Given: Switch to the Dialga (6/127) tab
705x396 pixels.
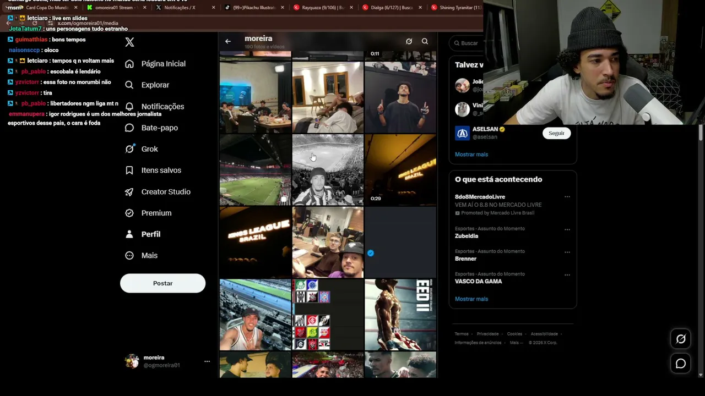Looking at the screenshot, I should pos(392,8).
